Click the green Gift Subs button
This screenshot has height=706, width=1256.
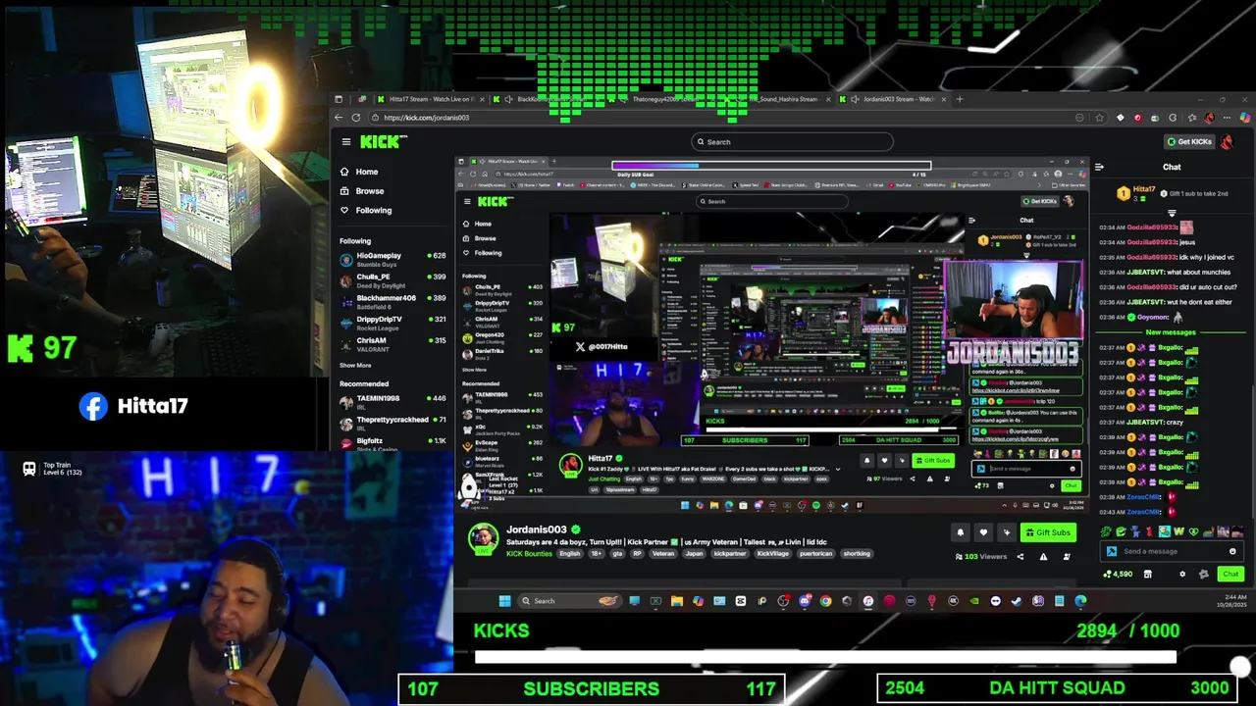pos(1049,532)
